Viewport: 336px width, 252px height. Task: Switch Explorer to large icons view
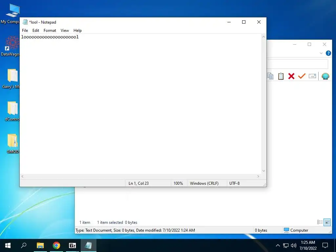pos(327,222)
